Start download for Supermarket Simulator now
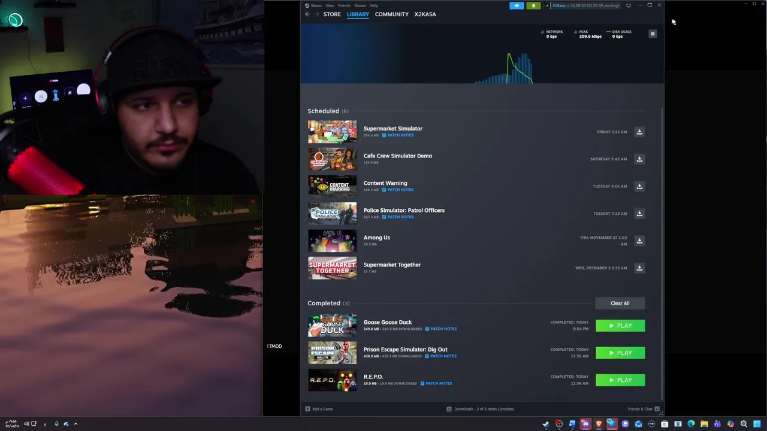Image resolution: width=767 pixels, height=431 pixels. [x=639, y=132]
